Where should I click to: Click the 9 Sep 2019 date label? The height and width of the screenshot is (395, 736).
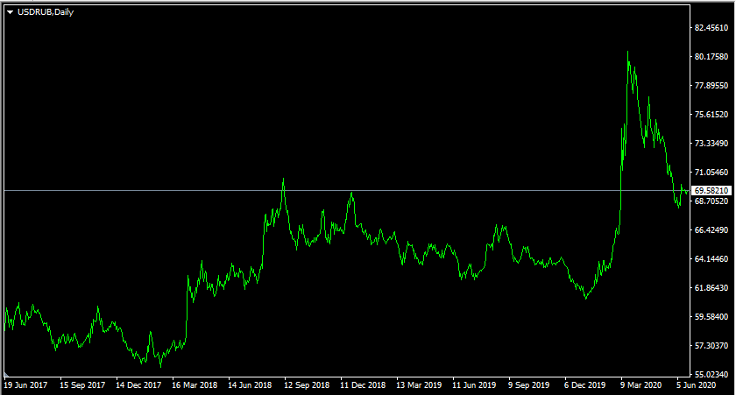[528, 385]
